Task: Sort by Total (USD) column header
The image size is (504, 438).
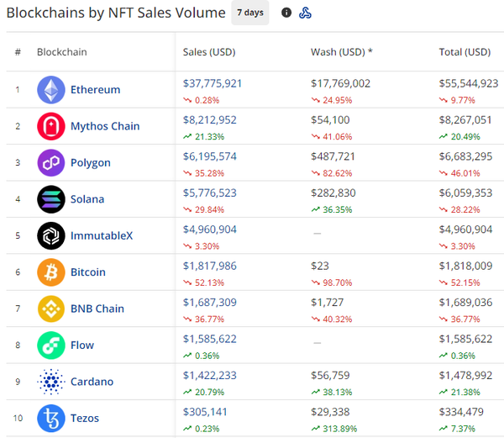Action: [x=465, y=52]
